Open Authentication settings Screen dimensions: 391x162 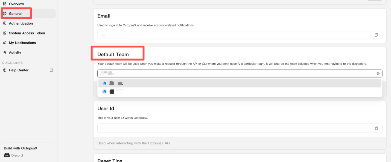21,23
